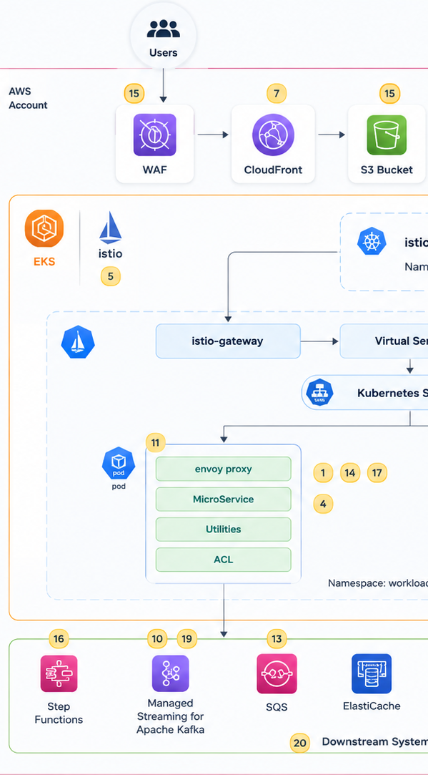
Task: Click the small "pod" caption below pod icon
Action: (119, 487)
